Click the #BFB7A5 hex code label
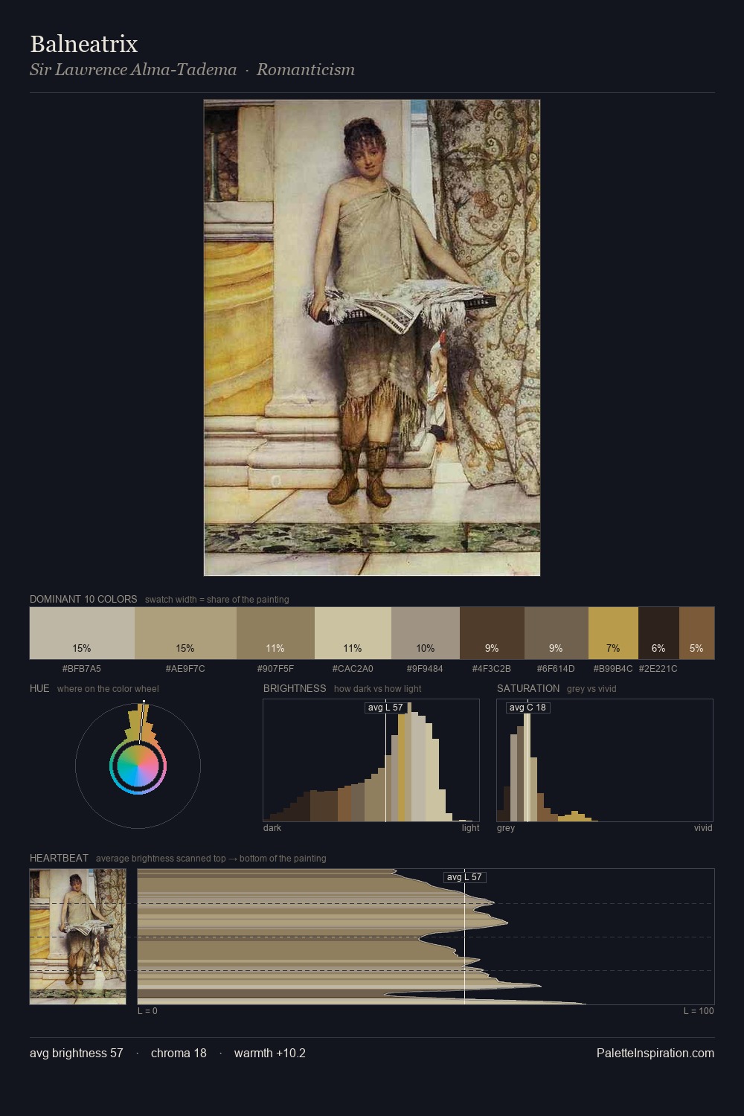The height and width of the screenshot is (1116, 744). (82, 669)
